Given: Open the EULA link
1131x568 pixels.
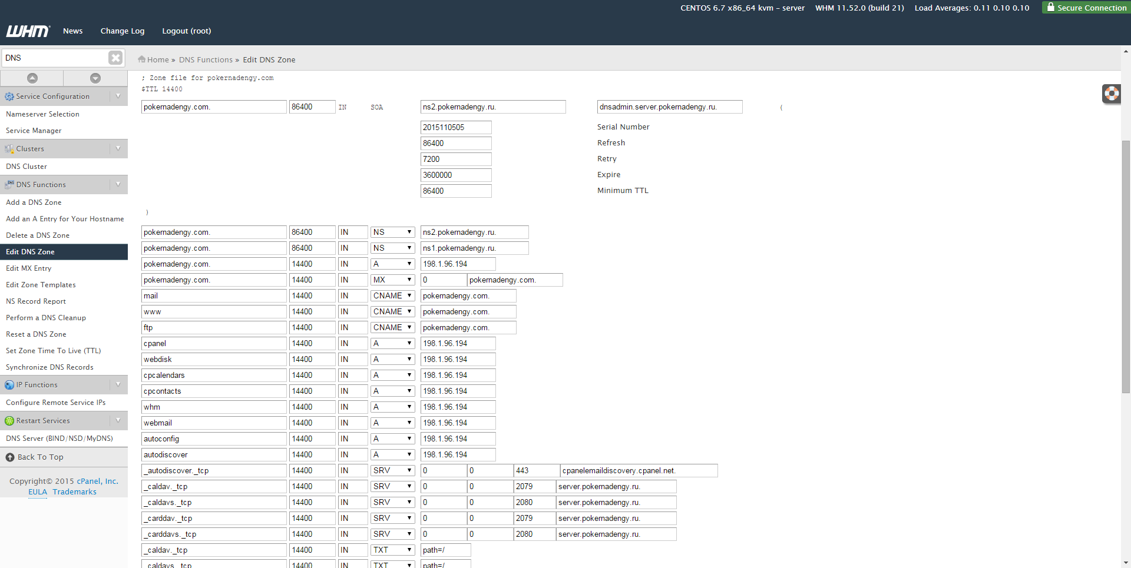Looking at the screenshot, I should point(37,492).
